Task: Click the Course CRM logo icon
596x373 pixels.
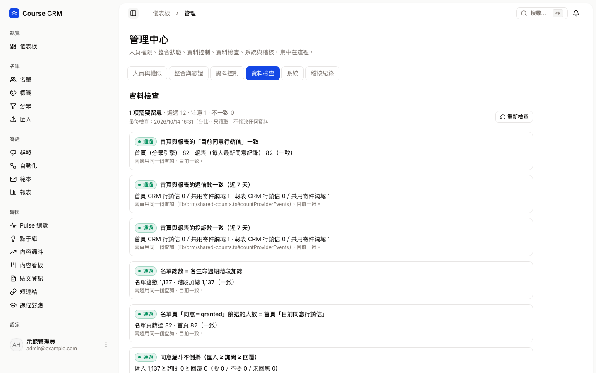Action: (14, 13)
